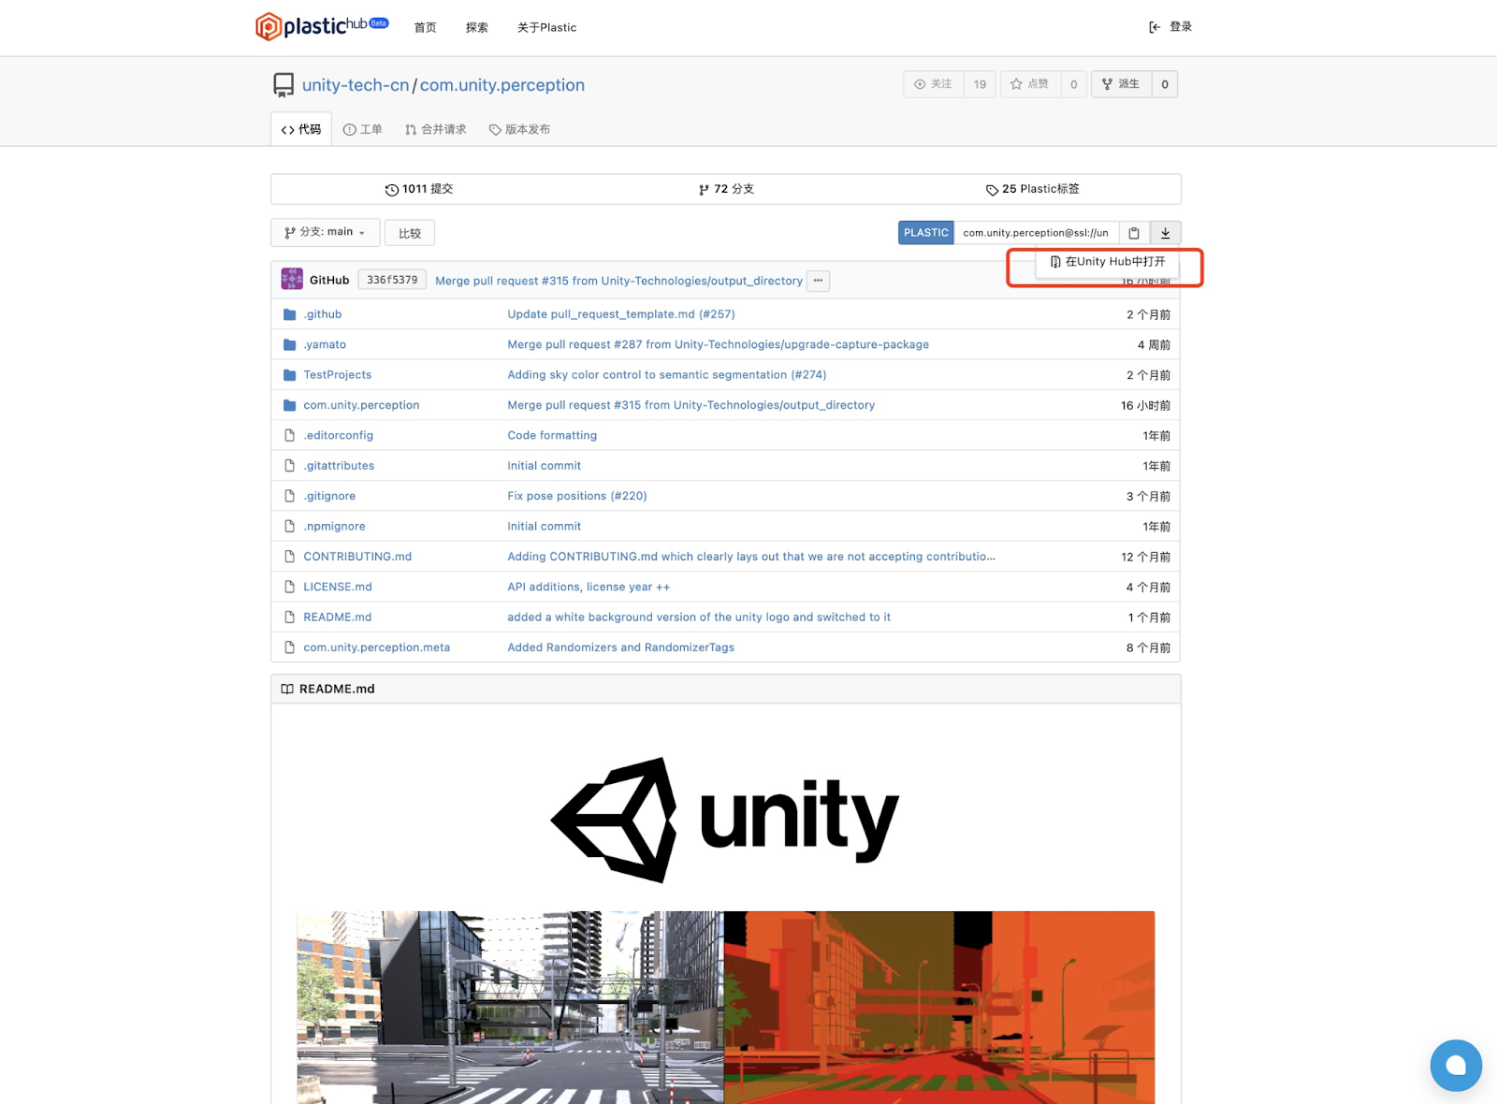This screenshot has height=1104, width=1497.
Task: Open the Merge pull request #315 commit message link
Action: click(x=618, y=281)
